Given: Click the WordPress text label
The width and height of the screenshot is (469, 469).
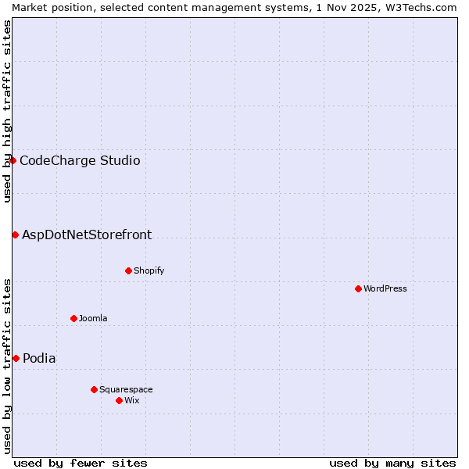Looking at the screenshot, I should click(385, 288).
